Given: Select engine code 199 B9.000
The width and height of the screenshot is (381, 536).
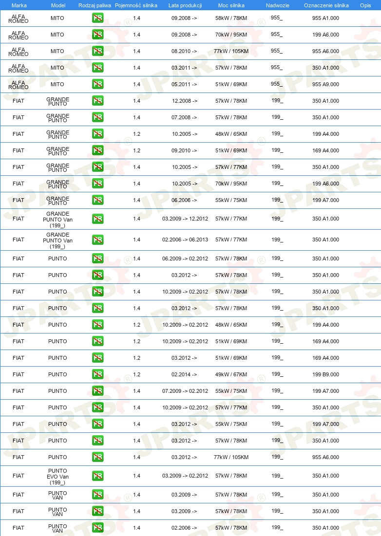Looking at the screenshot, I should [x=325, y=374].
